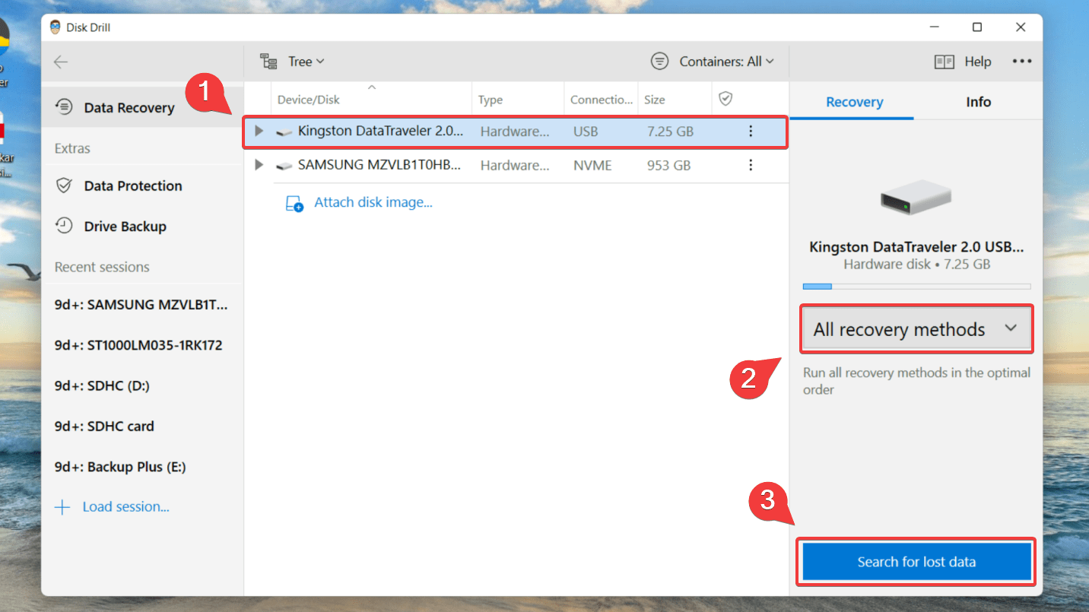Open the All recovery methods dropdown

click(x=916, y=329)
